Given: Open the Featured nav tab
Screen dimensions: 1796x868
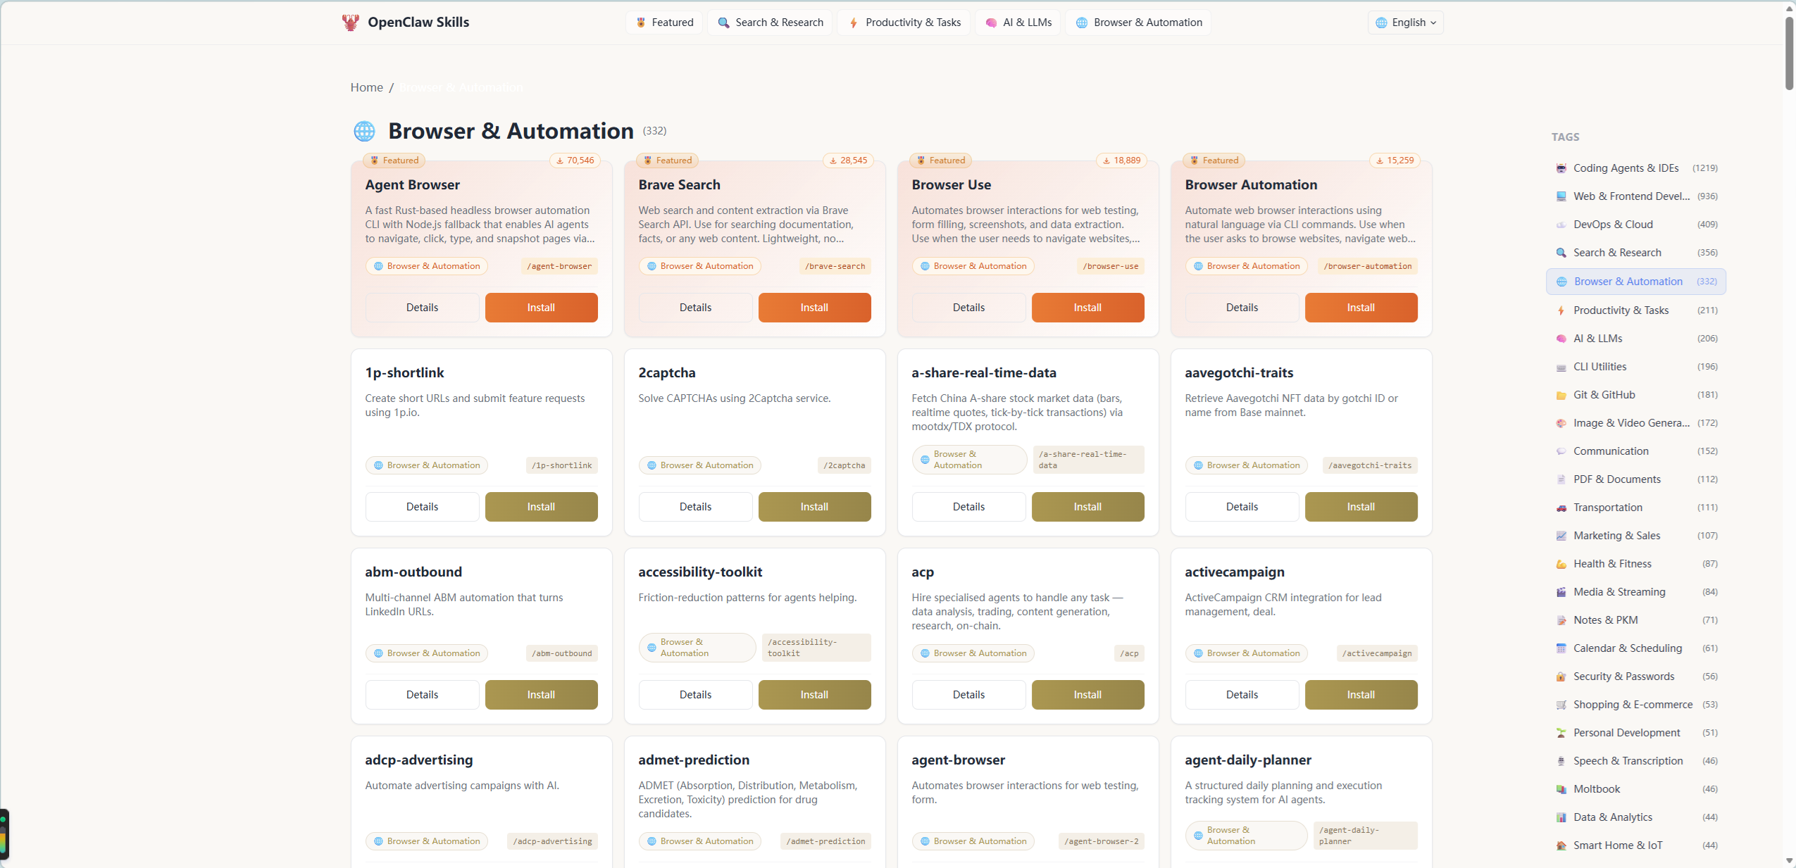Looking at the screenshot, I should tap(664, 23).
